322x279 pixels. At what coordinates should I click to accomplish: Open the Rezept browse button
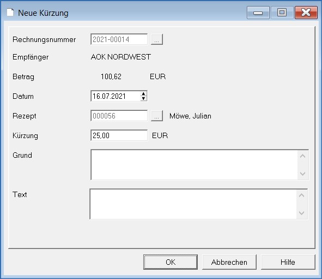(157, 116)
